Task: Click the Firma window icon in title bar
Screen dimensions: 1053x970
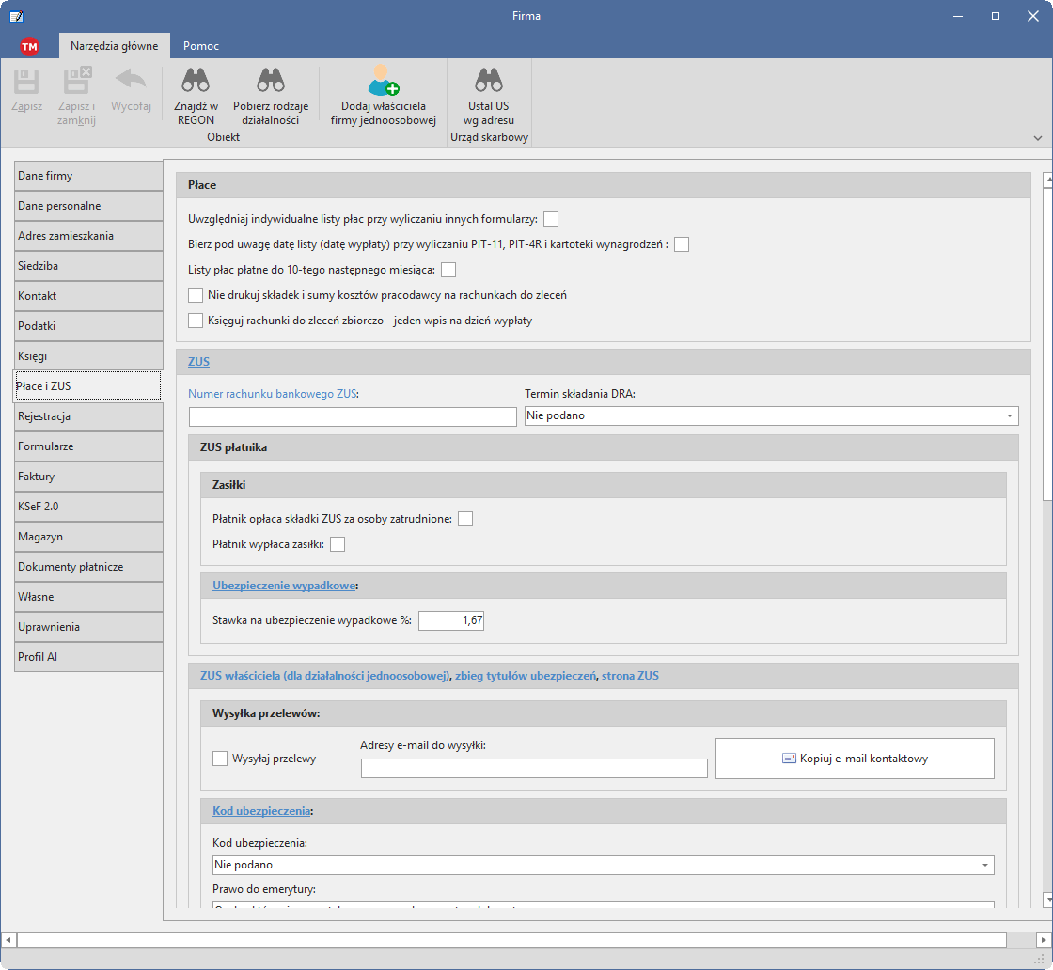Action: pyautogui.click(x=16, y=16)
